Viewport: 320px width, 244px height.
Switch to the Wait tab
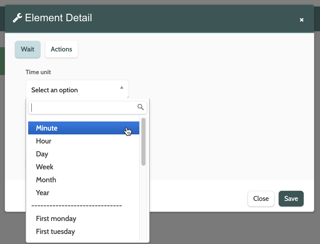pos(28,49)
